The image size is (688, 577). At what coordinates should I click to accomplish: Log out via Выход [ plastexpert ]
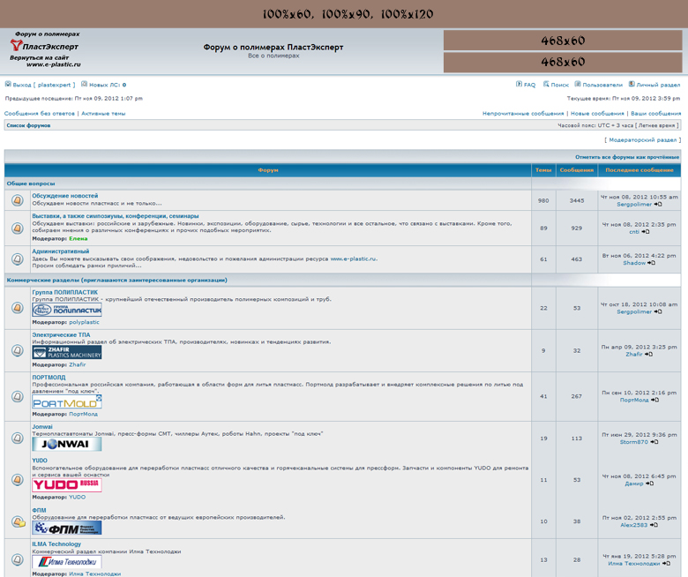tap(42, 85)
